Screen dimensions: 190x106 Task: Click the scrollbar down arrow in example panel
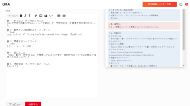point(184,66)
